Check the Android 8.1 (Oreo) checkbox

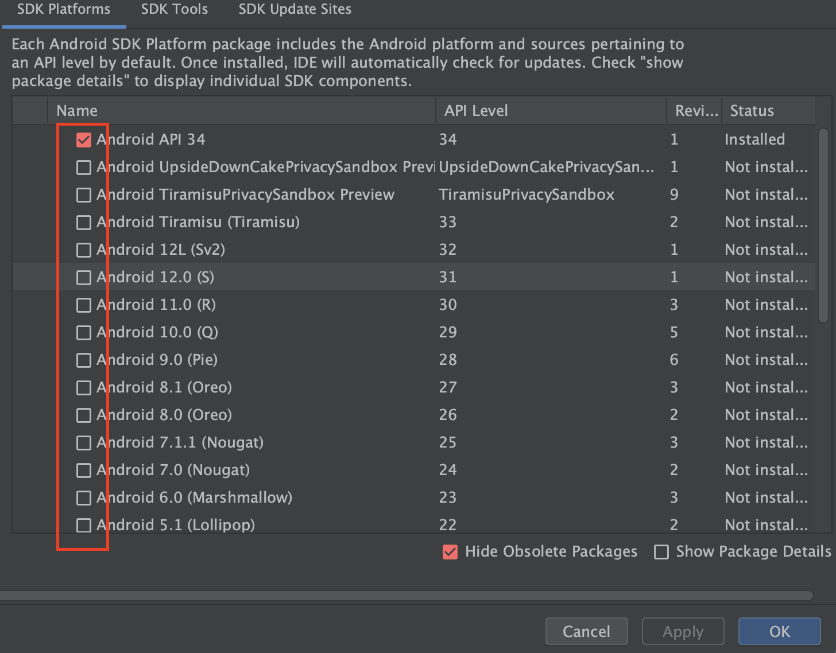click(84, 388)
